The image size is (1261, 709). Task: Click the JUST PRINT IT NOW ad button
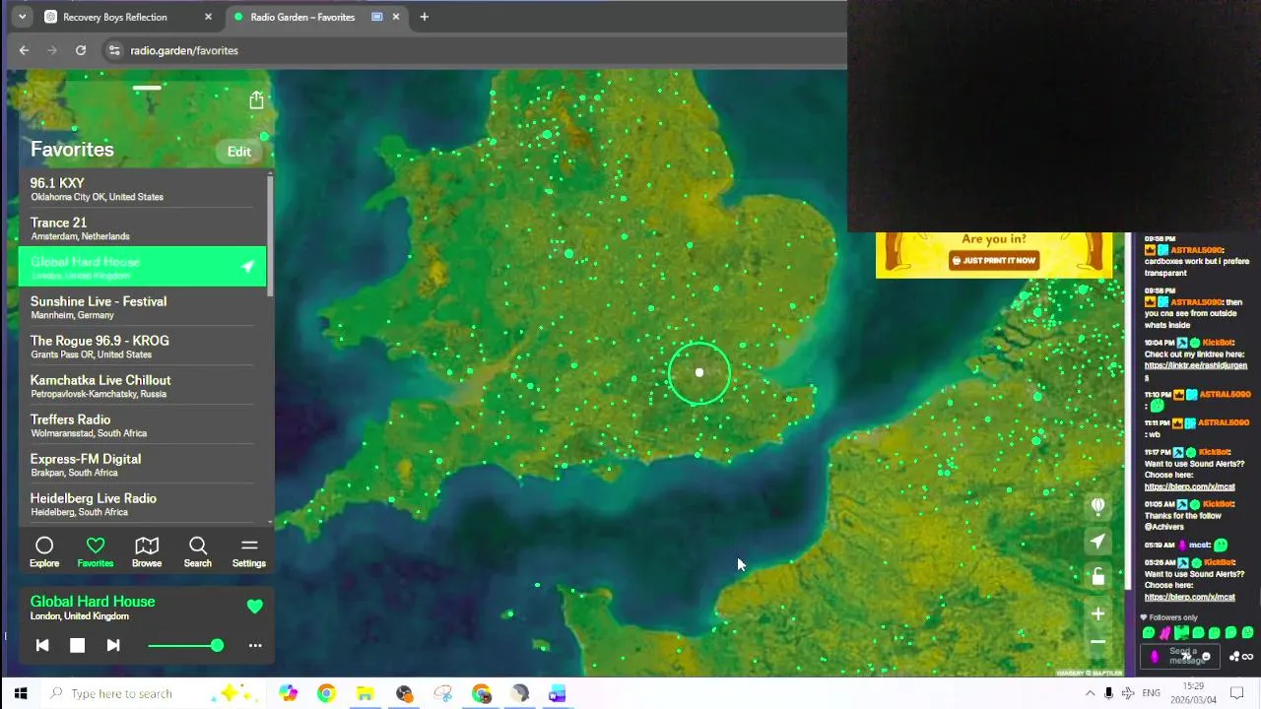(994, 261)
